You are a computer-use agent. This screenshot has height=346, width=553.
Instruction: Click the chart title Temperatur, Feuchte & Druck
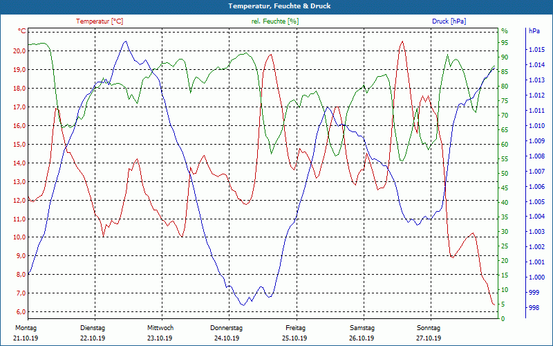click(279, 6)
